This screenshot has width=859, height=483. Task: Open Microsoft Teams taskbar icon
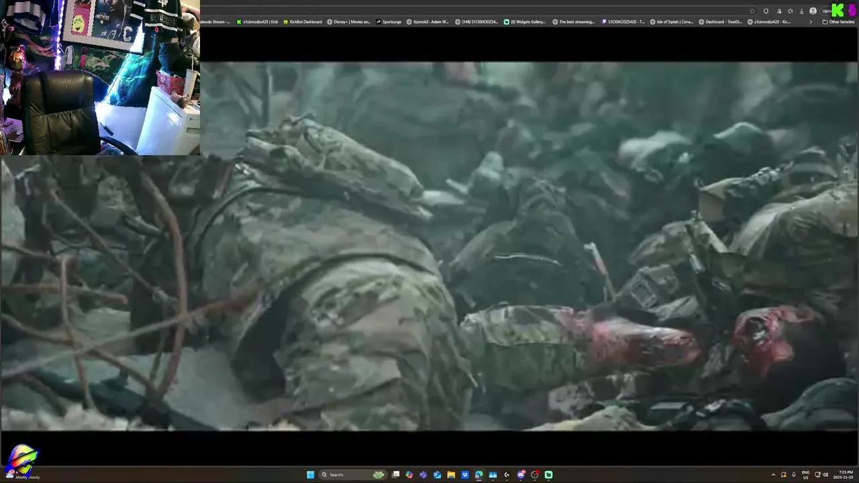pyautogui.click(x=423, y=474)
